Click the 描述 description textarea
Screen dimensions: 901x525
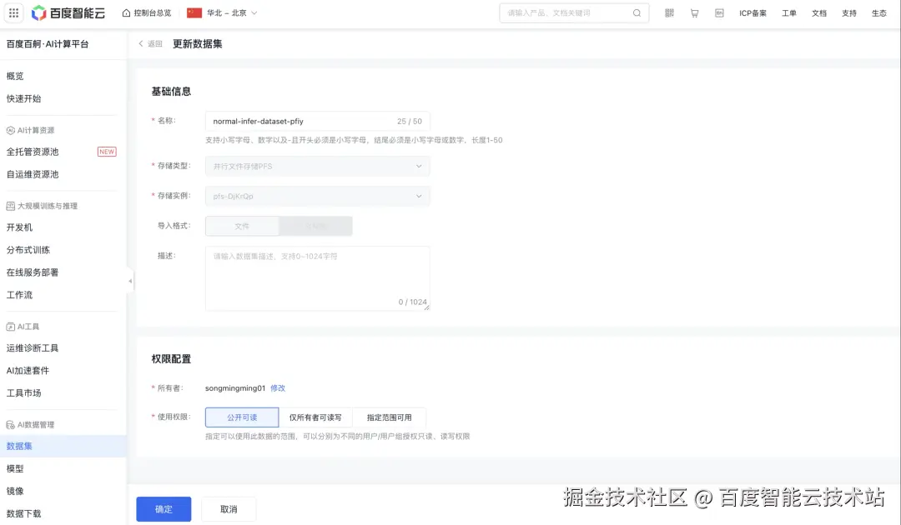(x=317, y=278)
